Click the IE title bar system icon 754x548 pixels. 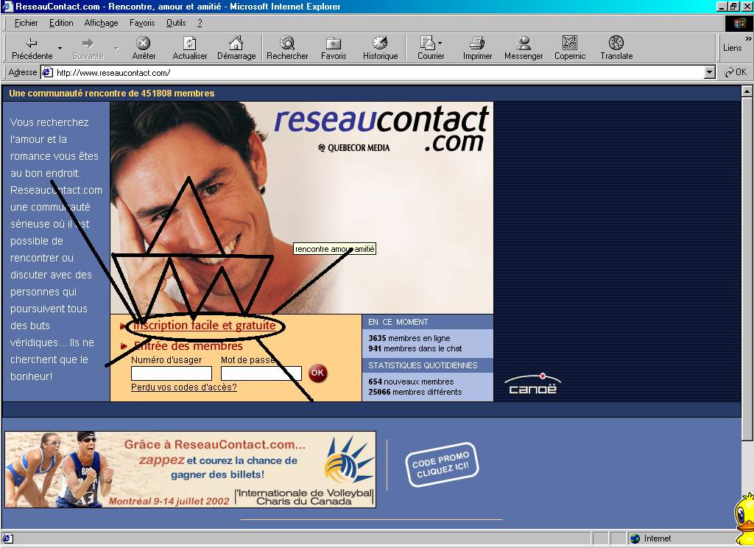pyautogui.click(x=7, y=6)
